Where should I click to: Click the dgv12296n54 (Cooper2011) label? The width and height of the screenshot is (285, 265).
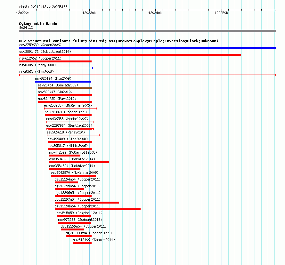(x=77, y=193)
